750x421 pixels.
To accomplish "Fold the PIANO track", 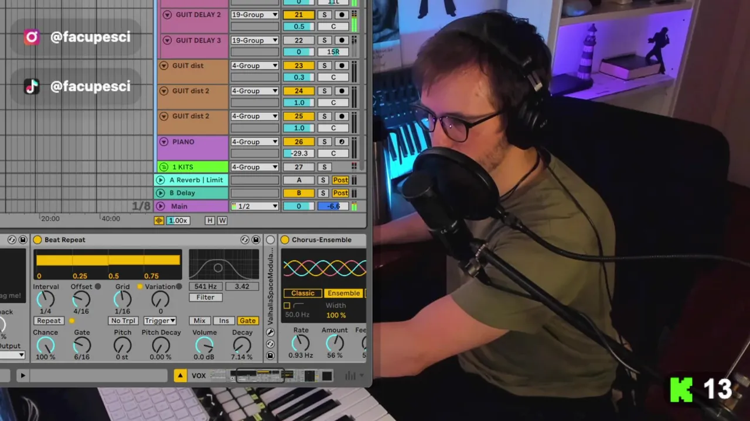I will tap(163, 142).
